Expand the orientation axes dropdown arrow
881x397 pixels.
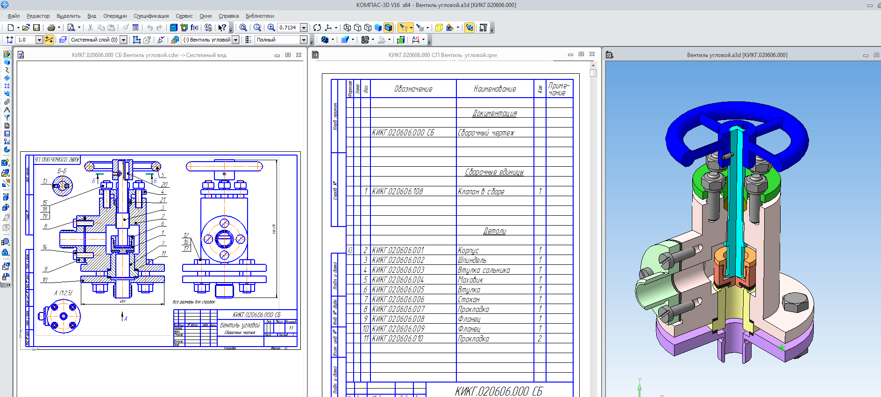336,28
